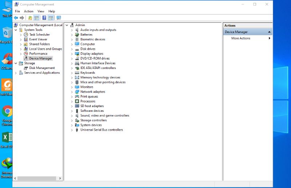Click the console tree scroll right arrow
Viewport: 291px width, 188px height.
60,178
